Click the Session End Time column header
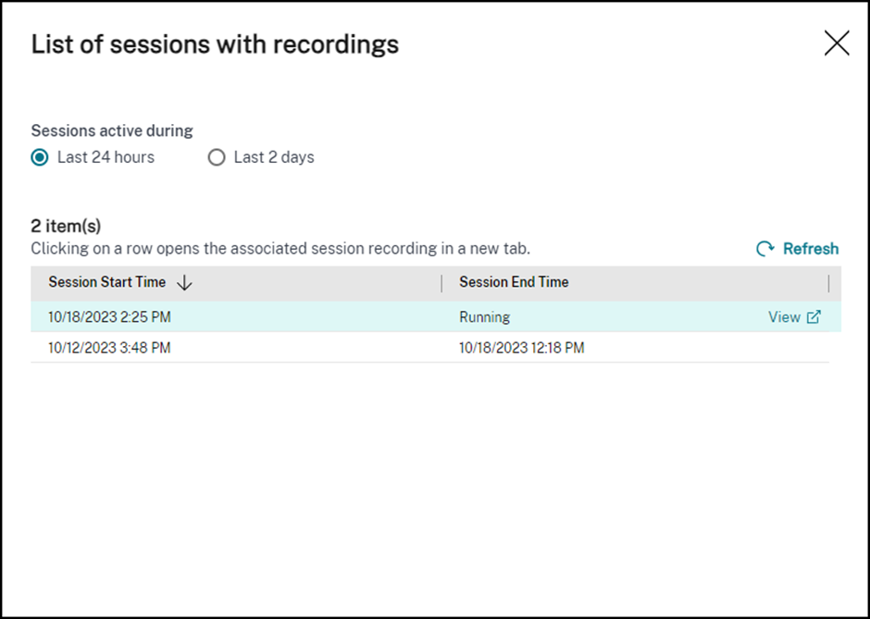This screenshot has width=870, height=619. [x=512, y=282]
